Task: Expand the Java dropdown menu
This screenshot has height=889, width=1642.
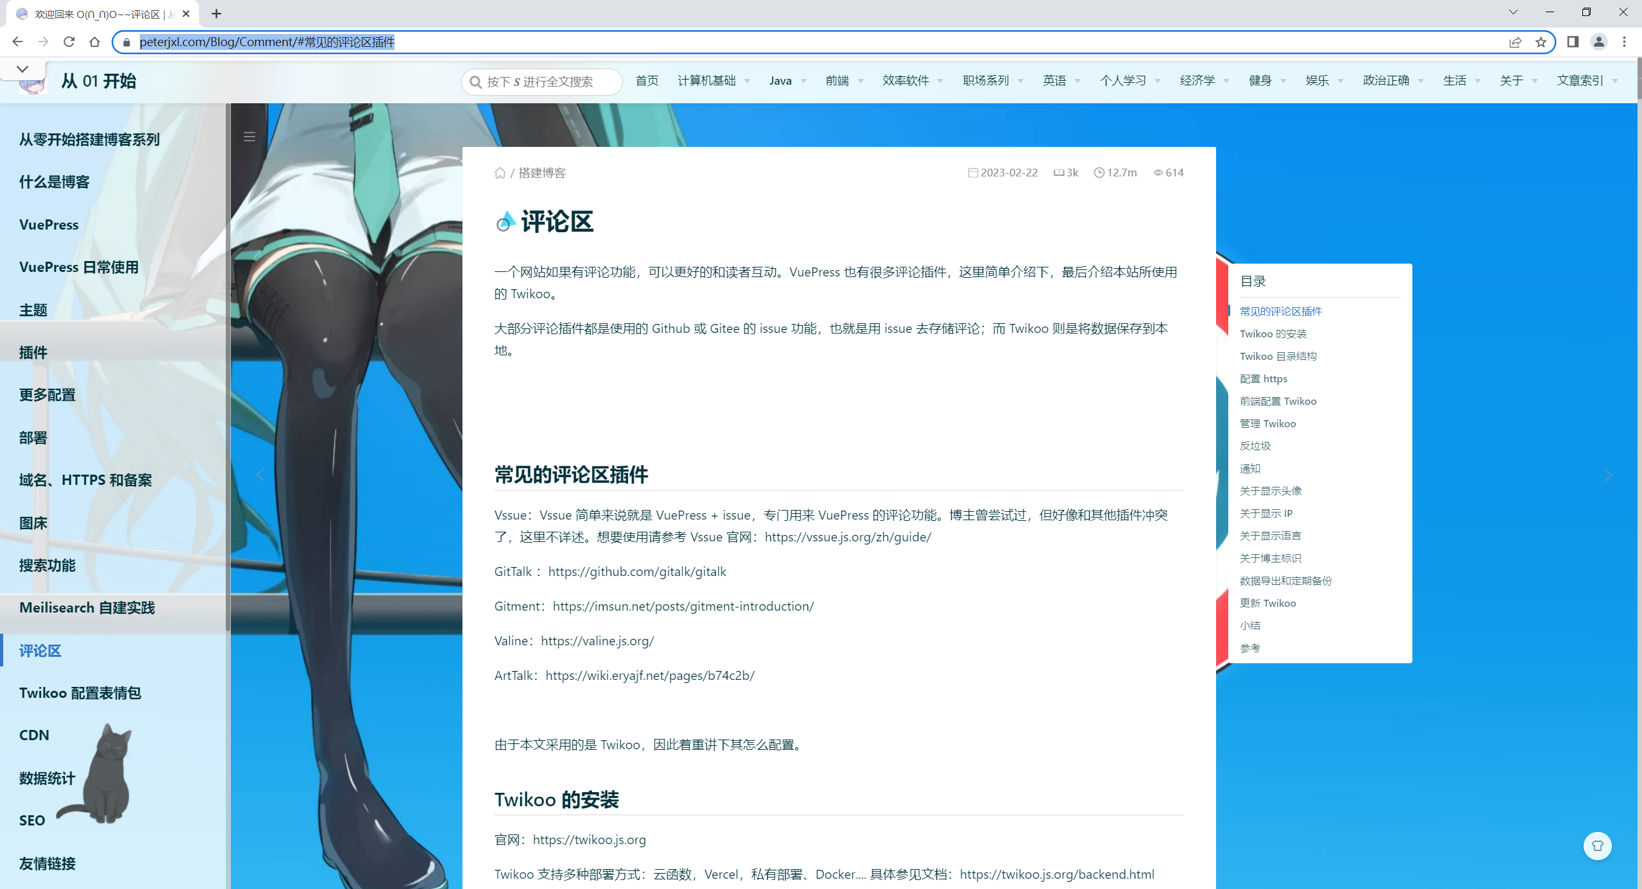Action: pyautogui.click(x=787, y=81)
